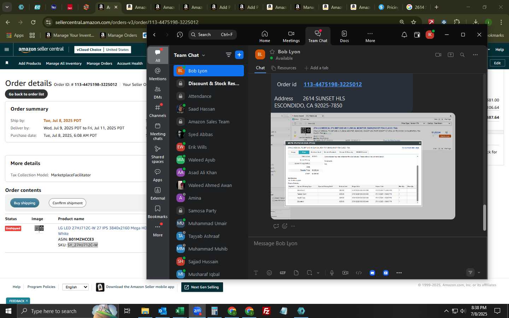The width and height of the screenshot is (509, 318).
Task: Open Excel from the Windows taskbar
Action: coord(180,311)
